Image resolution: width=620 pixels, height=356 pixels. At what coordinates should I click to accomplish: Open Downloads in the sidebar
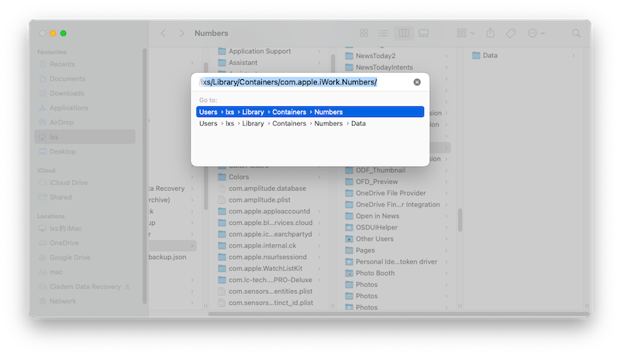coord(84,93)
